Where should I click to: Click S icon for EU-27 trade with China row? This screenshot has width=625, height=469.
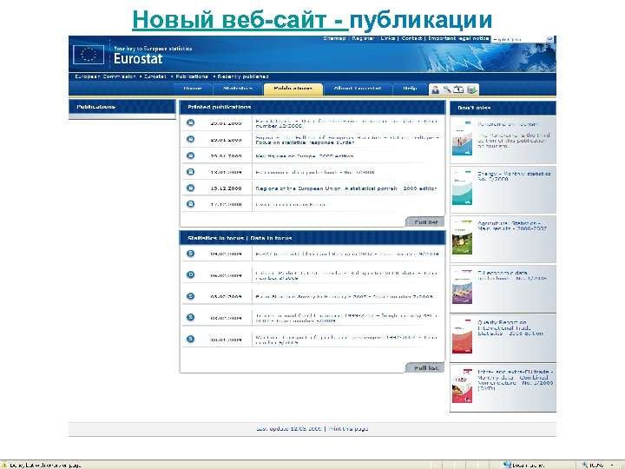click(x=190, y=254)
